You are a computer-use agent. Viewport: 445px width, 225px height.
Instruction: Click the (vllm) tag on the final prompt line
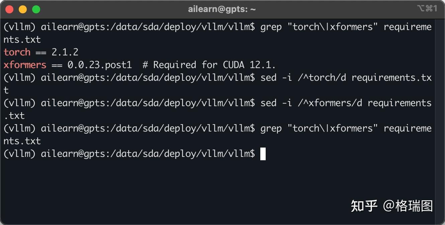19,154
